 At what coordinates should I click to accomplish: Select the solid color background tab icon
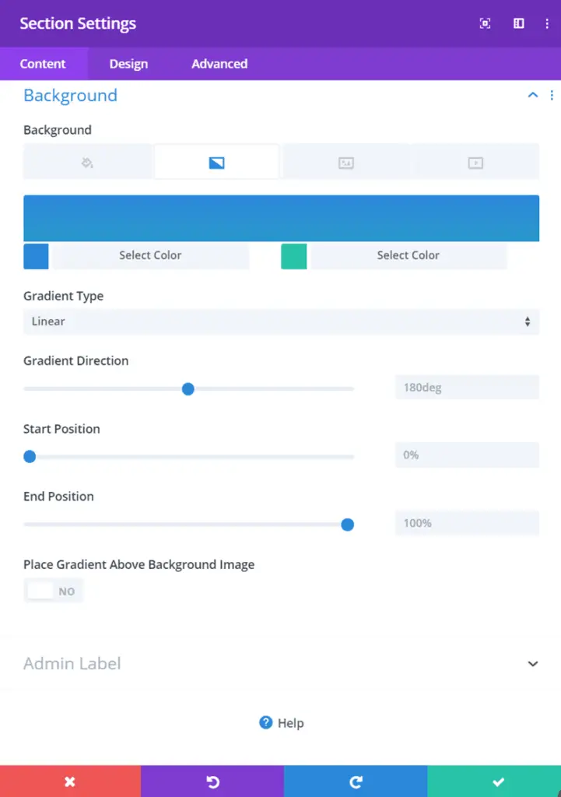87,163
